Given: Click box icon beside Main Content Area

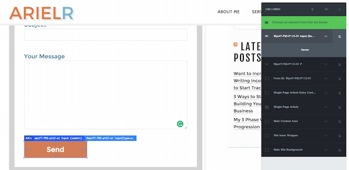Looking at the screenshot, I should point(267,121).
